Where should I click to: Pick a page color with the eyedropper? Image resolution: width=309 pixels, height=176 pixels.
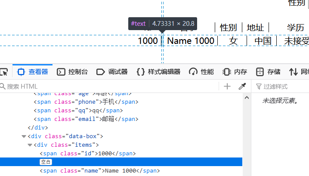[242, 86]
